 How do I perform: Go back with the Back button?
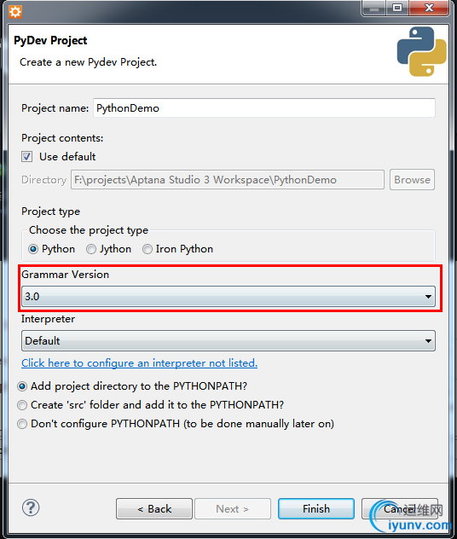(154, 509)
